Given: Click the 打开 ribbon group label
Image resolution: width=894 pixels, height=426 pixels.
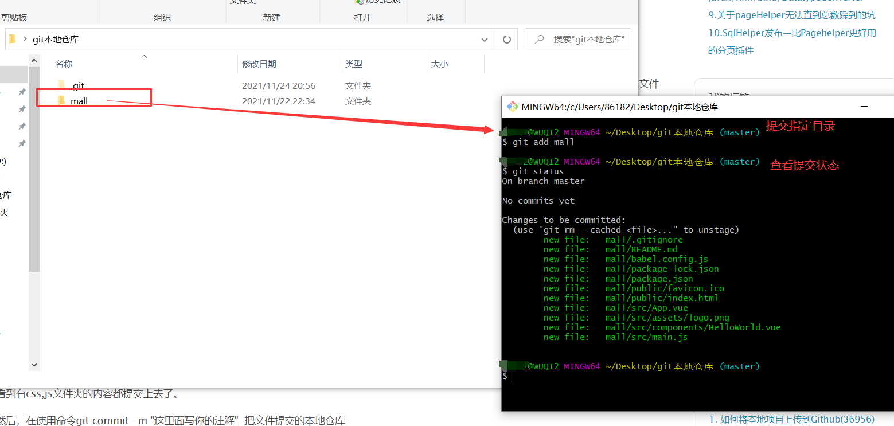Looking at the screenshot, I should click(362, 18).
